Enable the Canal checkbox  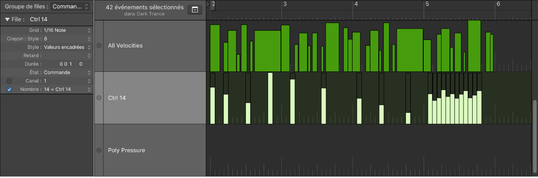10,81
